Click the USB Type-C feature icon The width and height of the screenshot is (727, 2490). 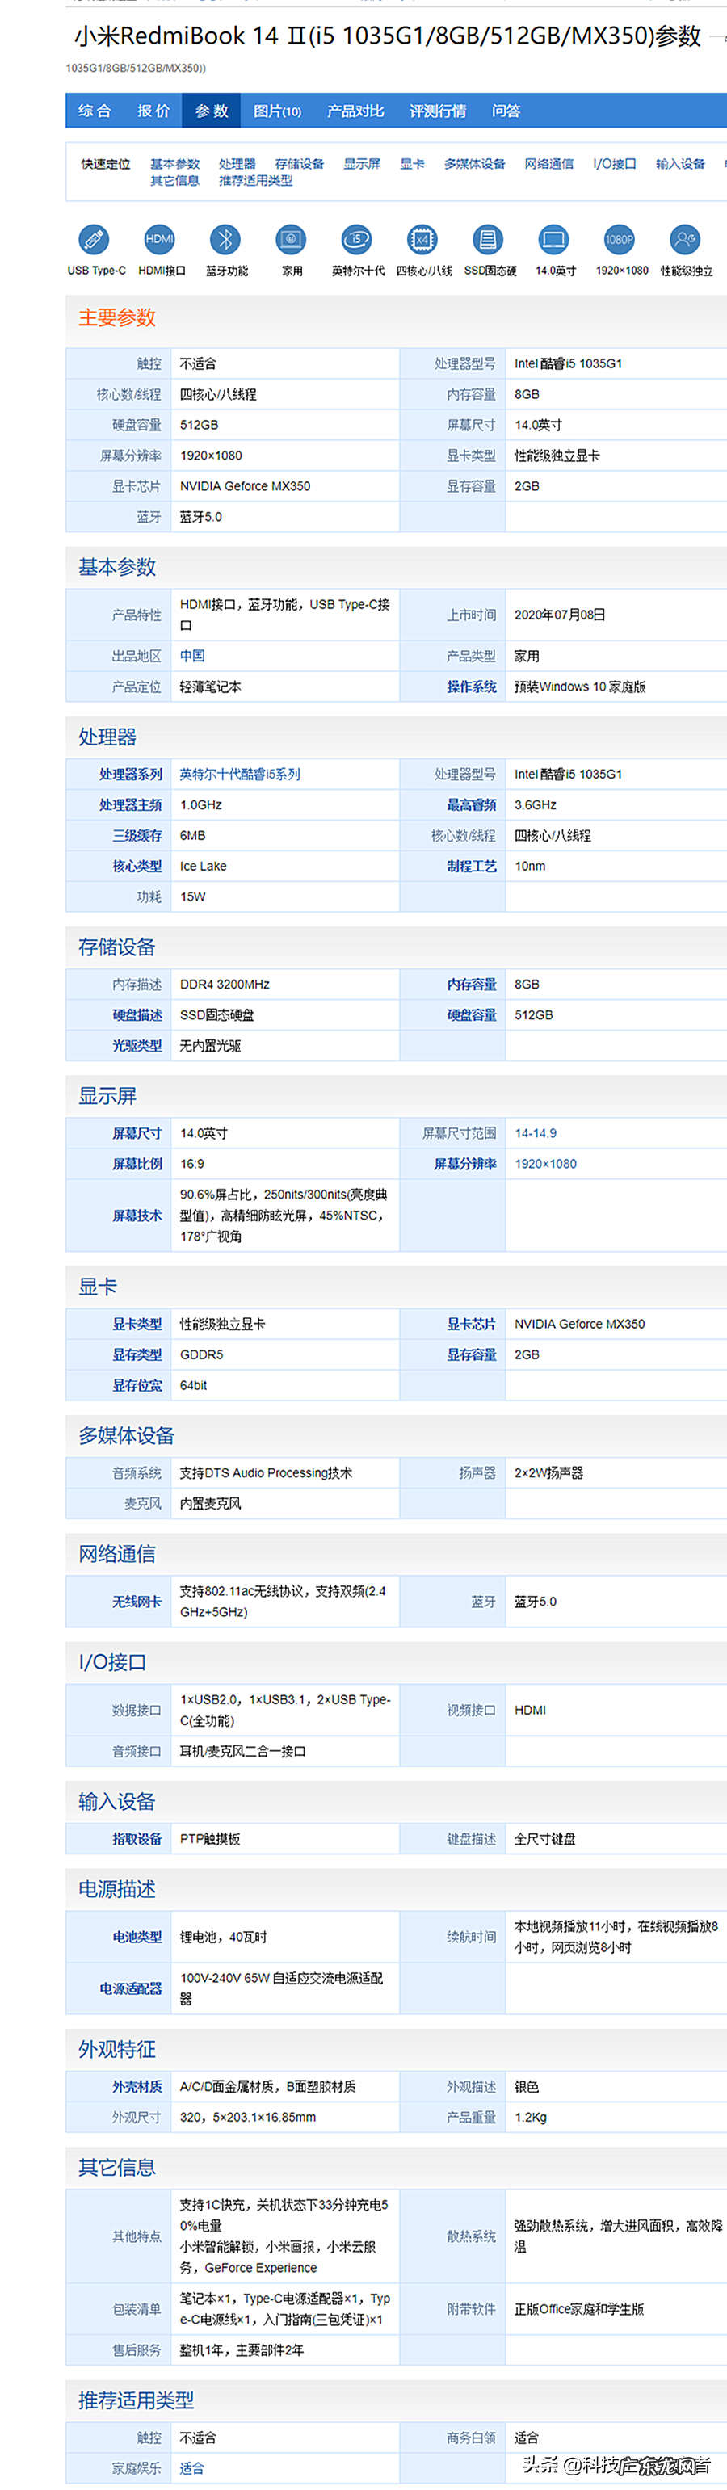(x=94, y=239)
